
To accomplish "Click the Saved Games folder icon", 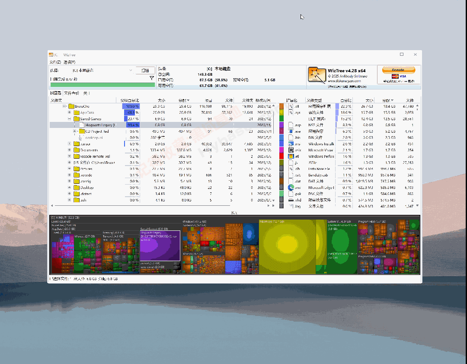I will [x=77, y=118].
